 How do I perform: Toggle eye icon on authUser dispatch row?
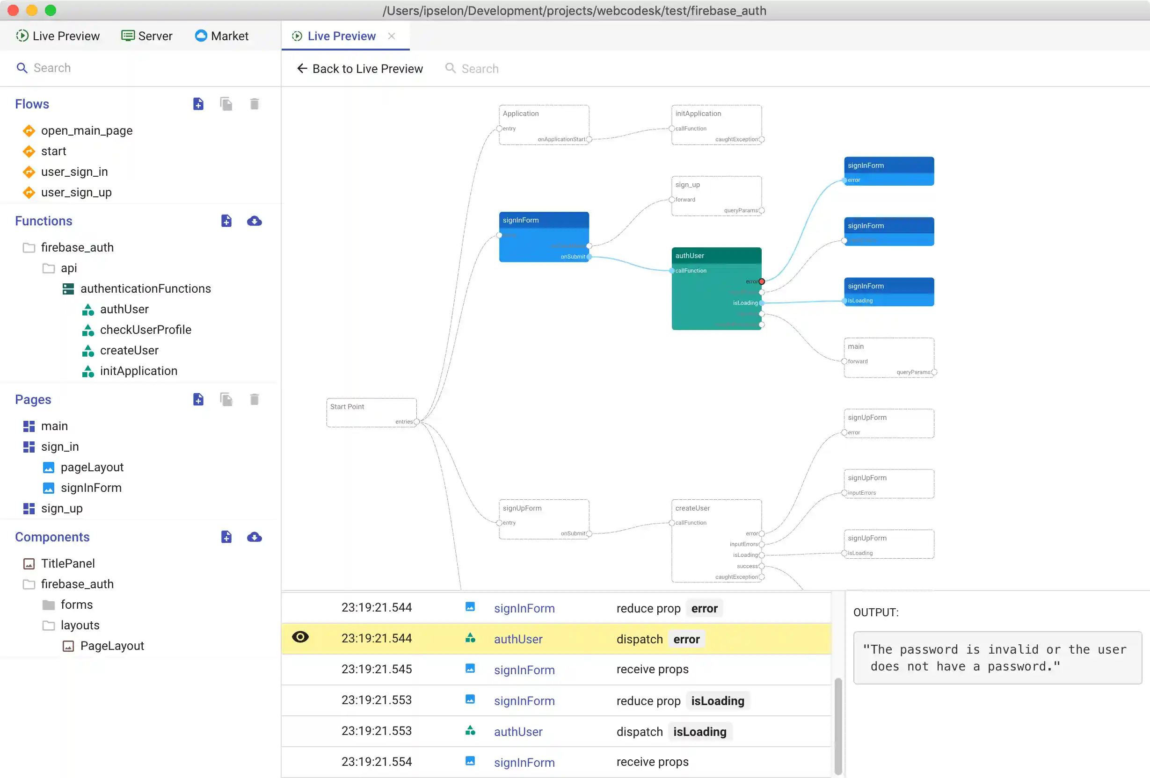(300, 637)
